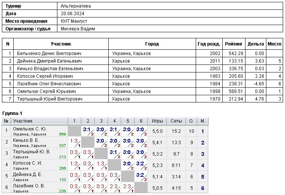Select participant 'Кинько Владислав Евгеньевич'
This screenshot has width=285, height=195.
50,69
